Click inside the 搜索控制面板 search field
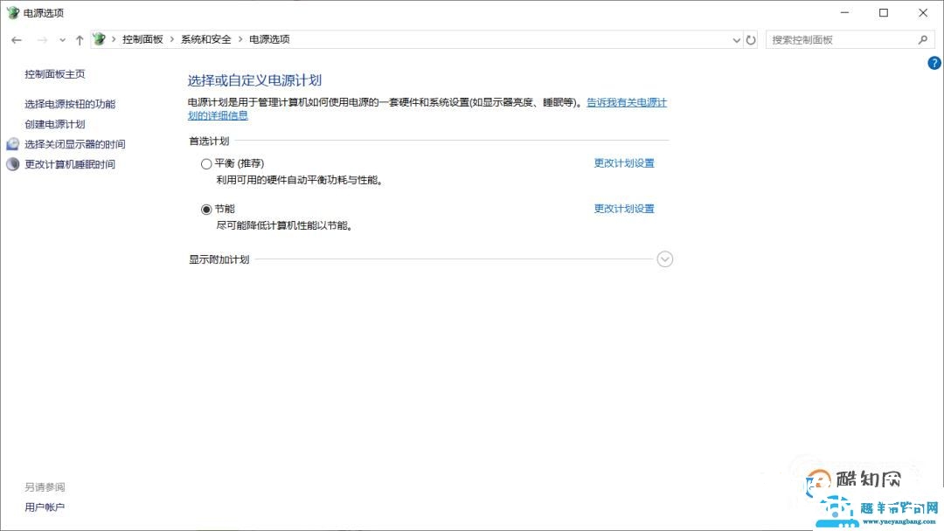 [839, 39]
